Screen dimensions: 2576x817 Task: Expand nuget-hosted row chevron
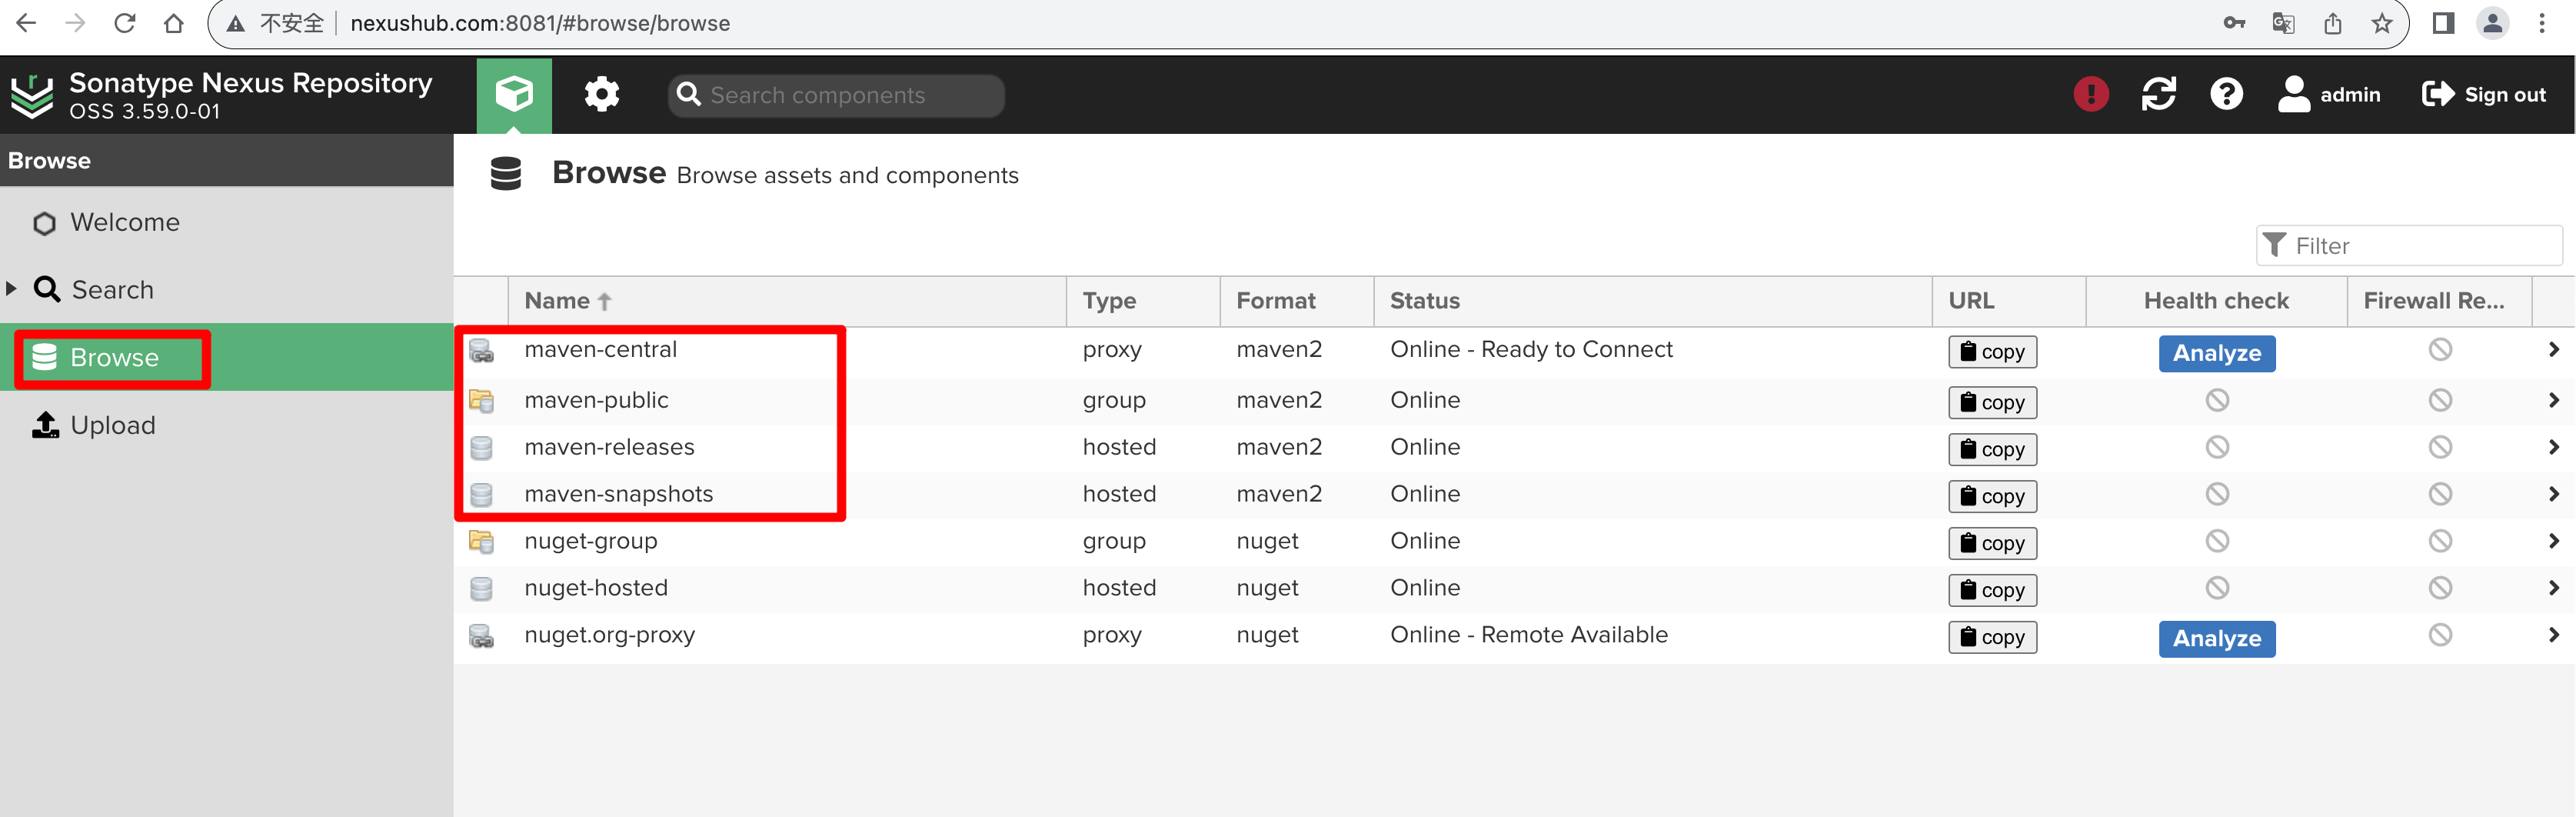coord(2553,589)
